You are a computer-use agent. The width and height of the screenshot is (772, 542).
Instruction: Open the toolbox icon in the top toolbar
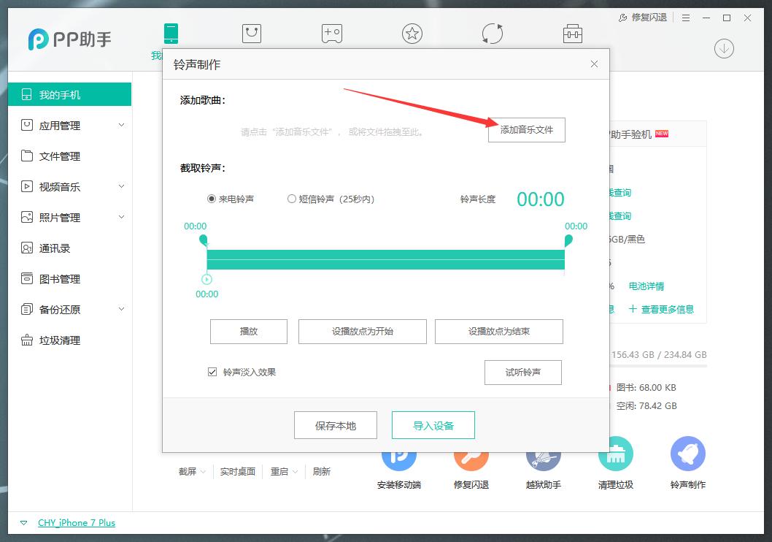(x=573, y=33)
